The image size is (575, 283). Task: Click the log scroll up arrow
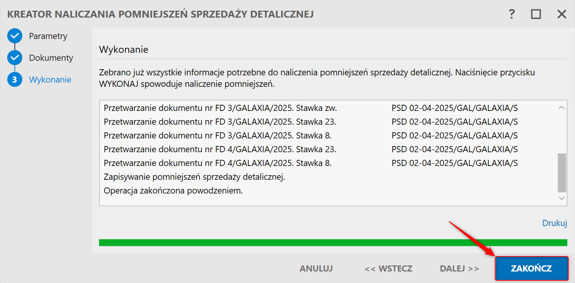(562, 108)
